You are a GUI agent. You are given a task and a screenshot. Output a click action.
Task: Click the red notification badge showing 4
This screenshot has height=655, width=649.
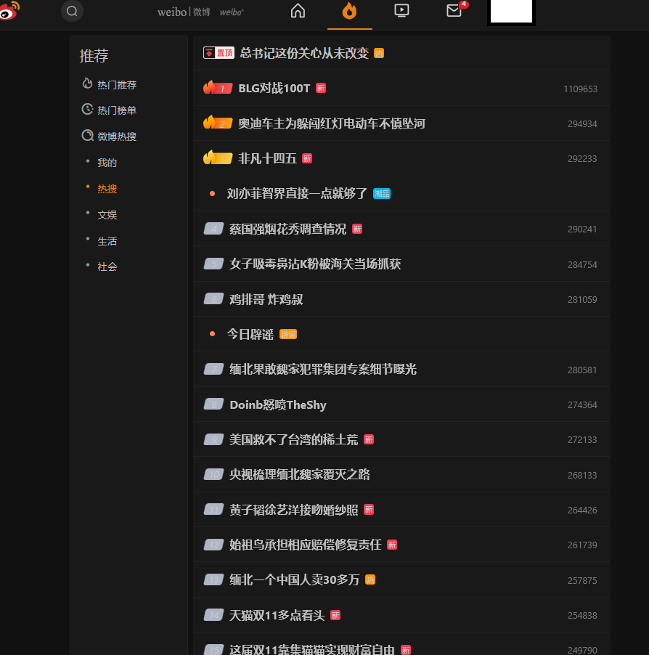[464, 4]
